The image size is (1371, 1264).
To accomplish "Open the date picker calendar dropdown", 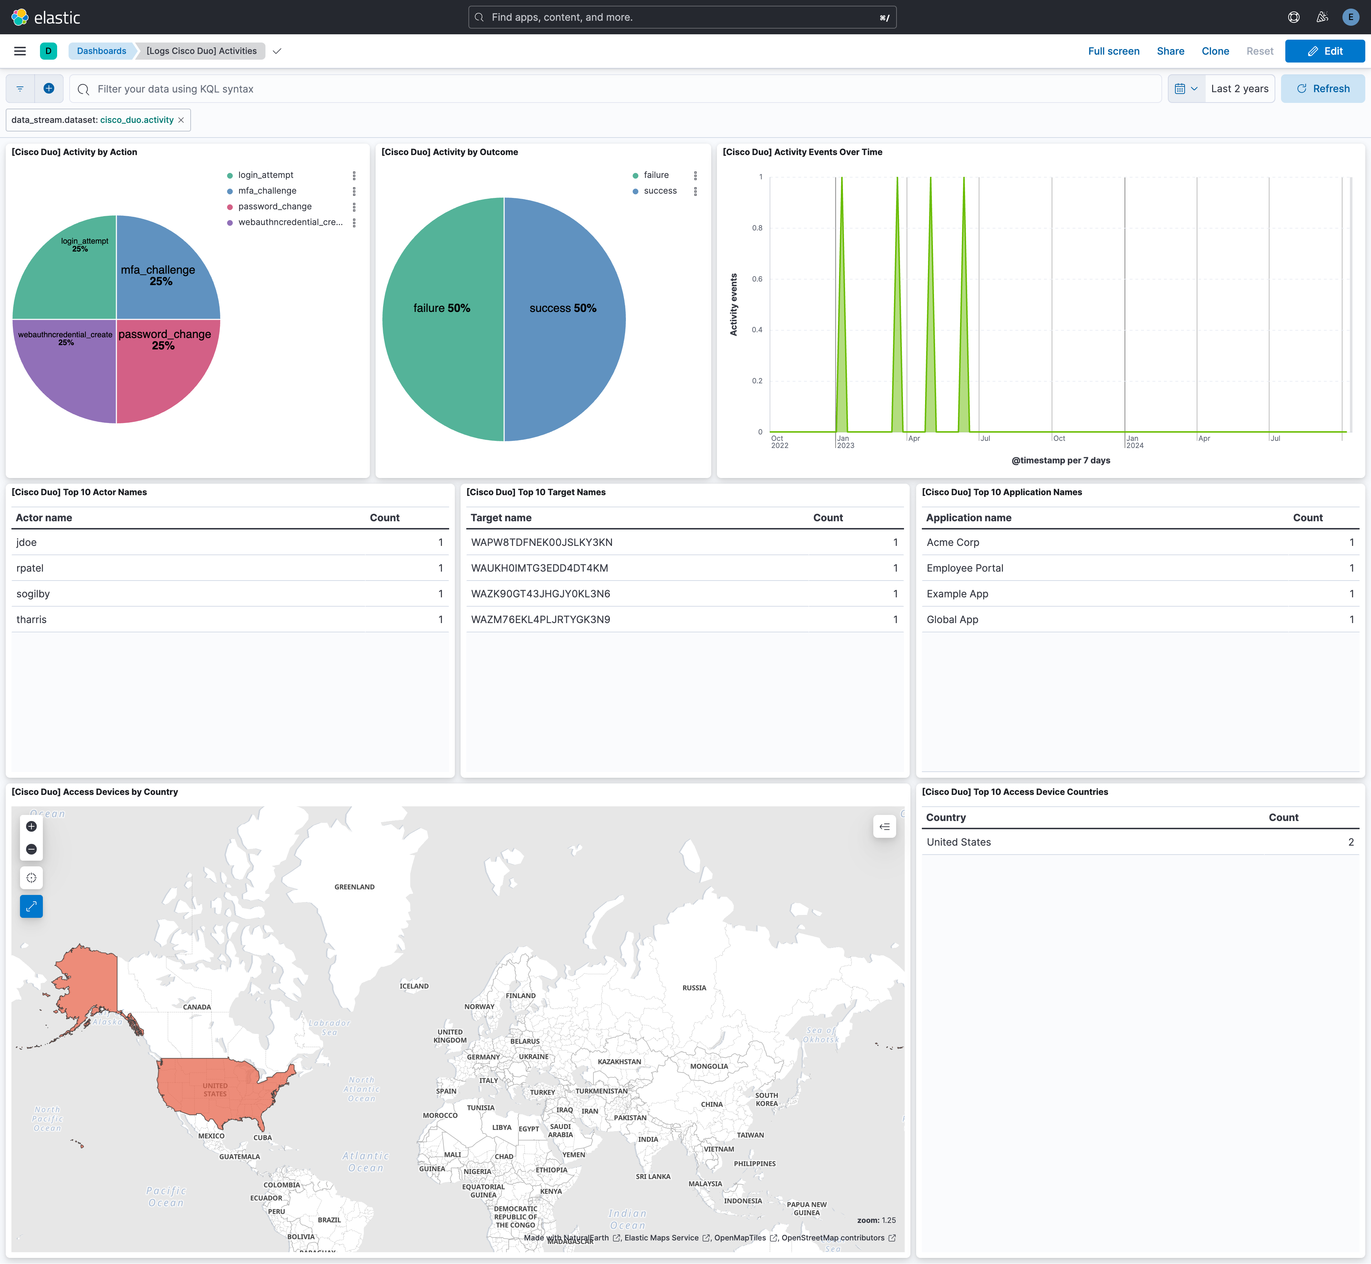I will click(x=1186, y=88).
